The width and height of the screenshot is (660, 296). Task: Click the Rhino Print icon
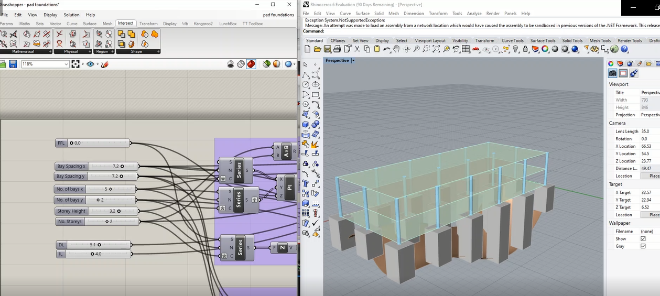pyautogui.click(x=337, y=49)
